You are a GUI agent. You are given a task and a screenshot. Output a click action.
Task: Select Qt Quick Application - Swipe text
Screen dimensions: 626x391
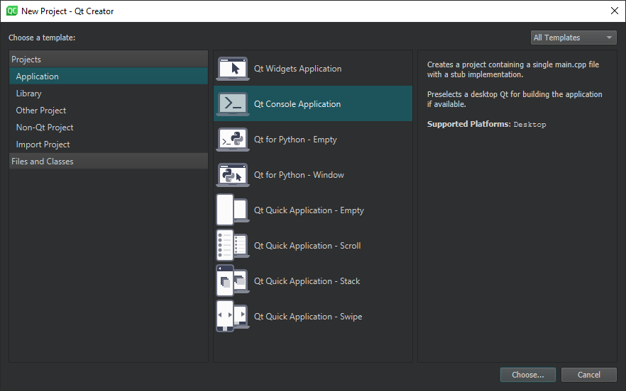308,317
